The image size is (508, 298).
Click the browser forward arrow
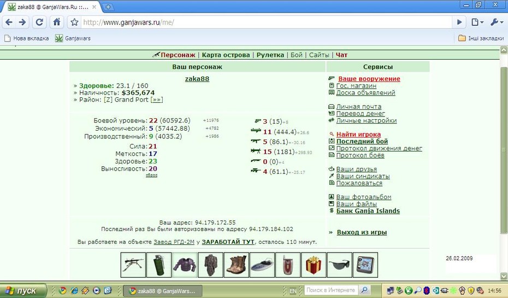[x=22, y=22]
